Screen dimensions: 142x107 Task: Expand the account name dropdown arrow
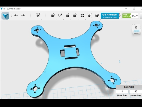137,16
